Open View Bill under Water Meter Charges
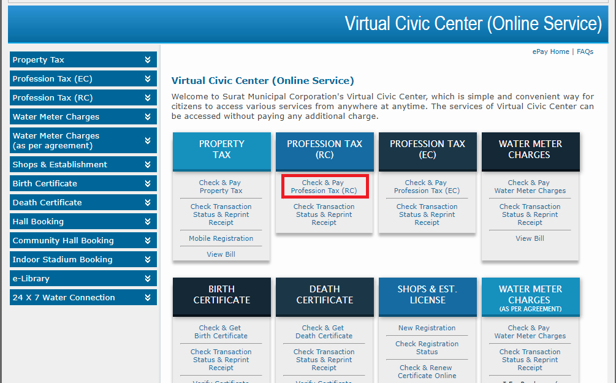Image resolution: width=616 pixels, height=383 pixels. pyautogui.click(x=530, y=238)
